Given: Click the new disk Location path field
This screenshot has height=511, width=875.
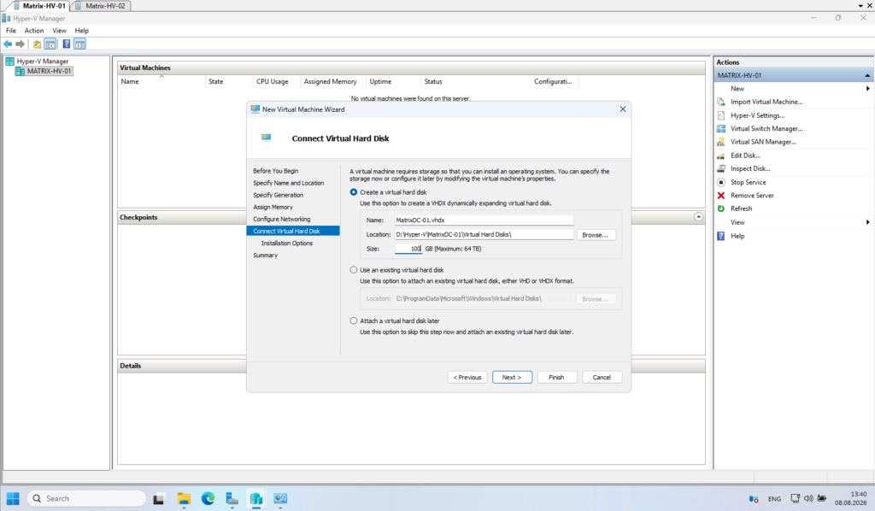Looking at the screenshot, I should coord(484,235).
